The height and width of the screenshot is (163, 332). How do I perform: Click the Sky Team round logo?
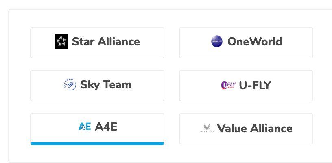click(x=70, y=85)
